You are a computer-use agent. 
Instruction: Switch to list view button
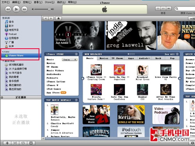tap(158, 9)
